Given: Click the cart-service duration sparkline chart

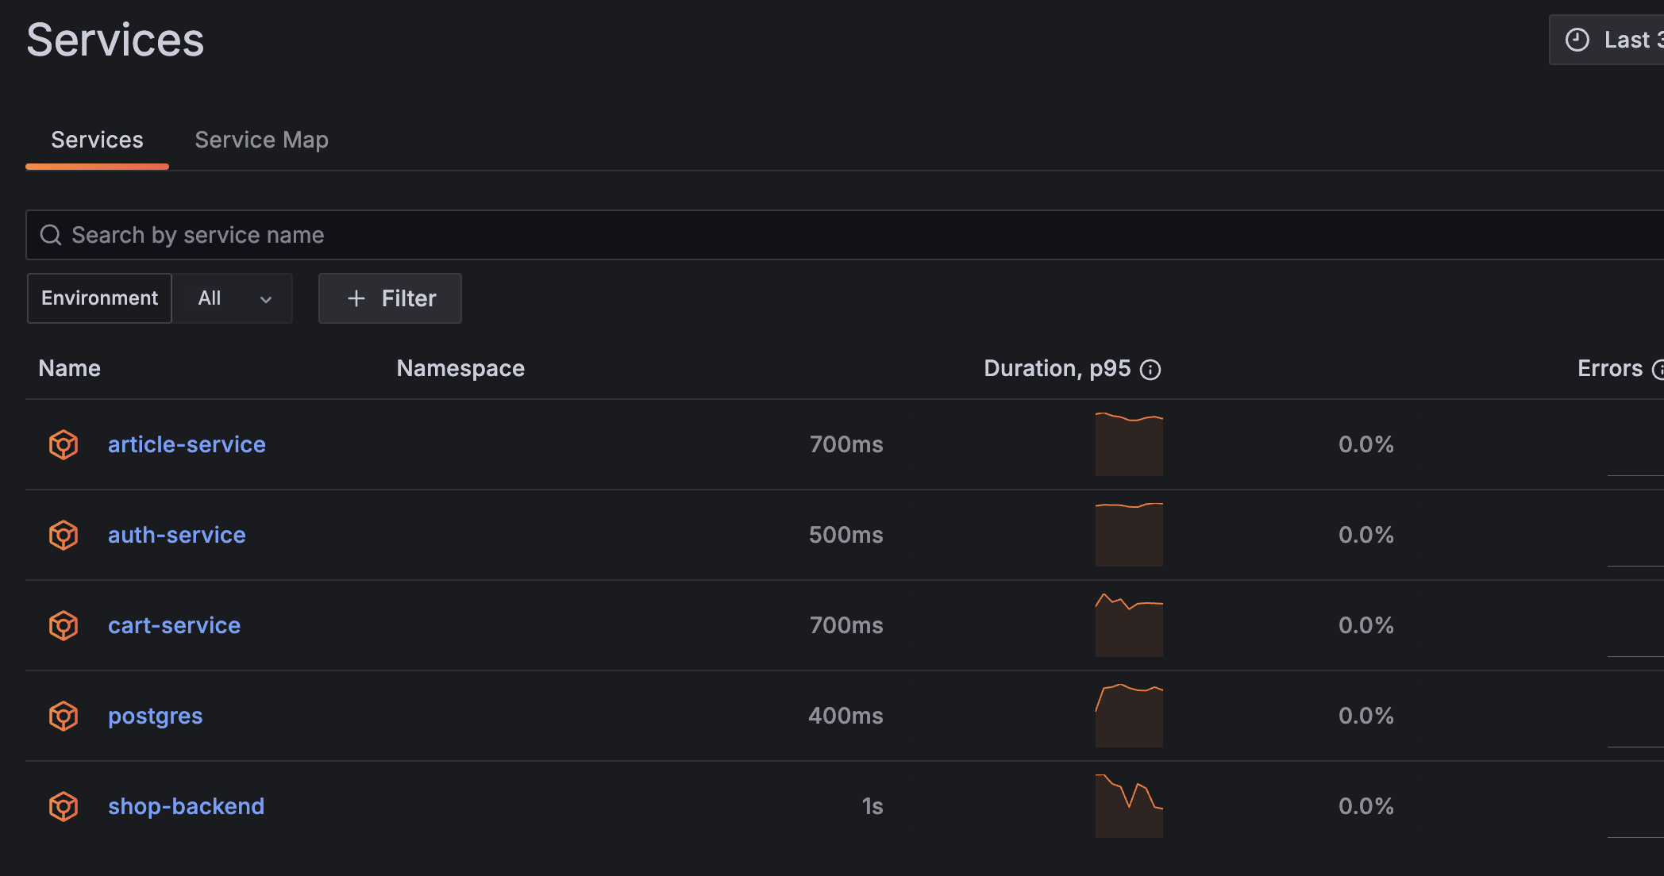Looking at the screenshot, I should point(1129,625).
